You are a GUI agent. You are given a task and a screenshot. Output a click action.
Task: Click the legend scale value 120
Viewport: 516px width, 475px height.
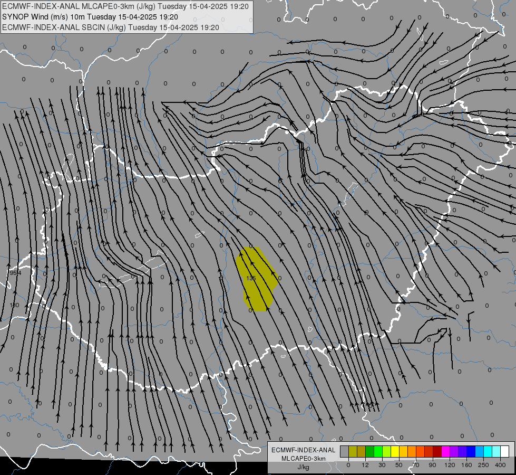(x=450, y=465)
